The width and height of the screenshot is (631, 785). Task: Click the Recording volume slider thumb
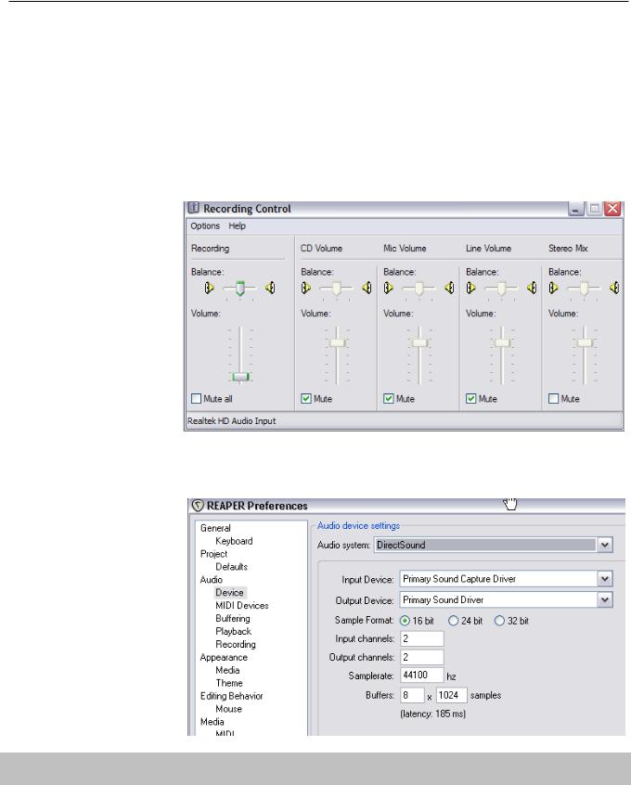(240, 377)
